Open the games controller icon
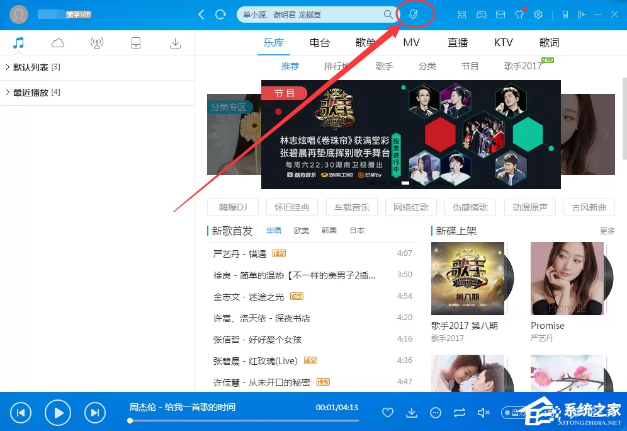627x431 pixels. (481, 14)
